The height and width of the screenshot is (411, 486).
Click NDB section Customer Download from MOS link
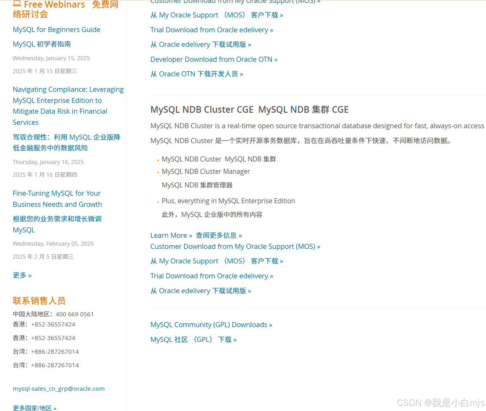click(x=235, y=246)
